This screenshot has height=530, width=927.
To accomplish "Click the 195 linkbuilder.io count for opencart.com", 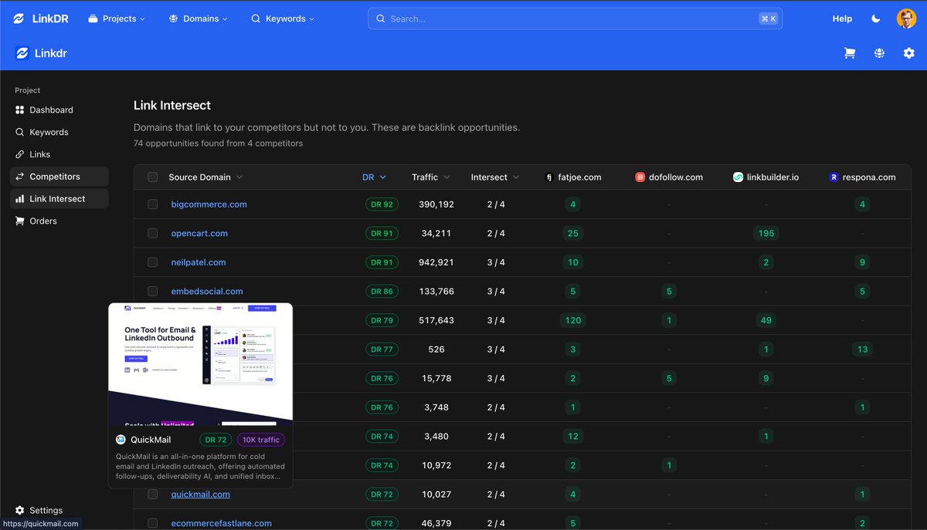I will point(766,234).
